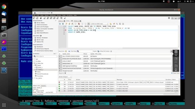Close the active DISK_1 query tab
Image resolution: width=195 pixels, height=109 pixels.
coord(72,21)
